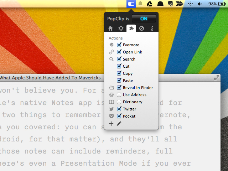
Task: Enter full screen in the editor window
Action: coord(216,78)
